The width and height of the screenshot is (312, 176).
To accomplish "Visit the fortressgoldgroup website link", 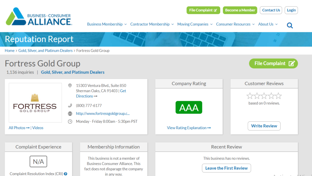I will click(103, 114).
